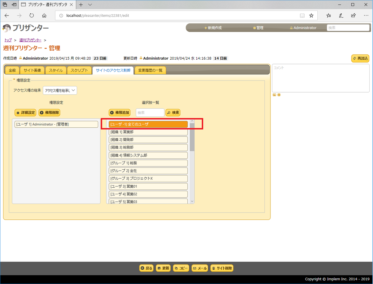Screen dimensions: 373x284
Task: Collapse the 権限設定 section
Action: pos(14,80)
